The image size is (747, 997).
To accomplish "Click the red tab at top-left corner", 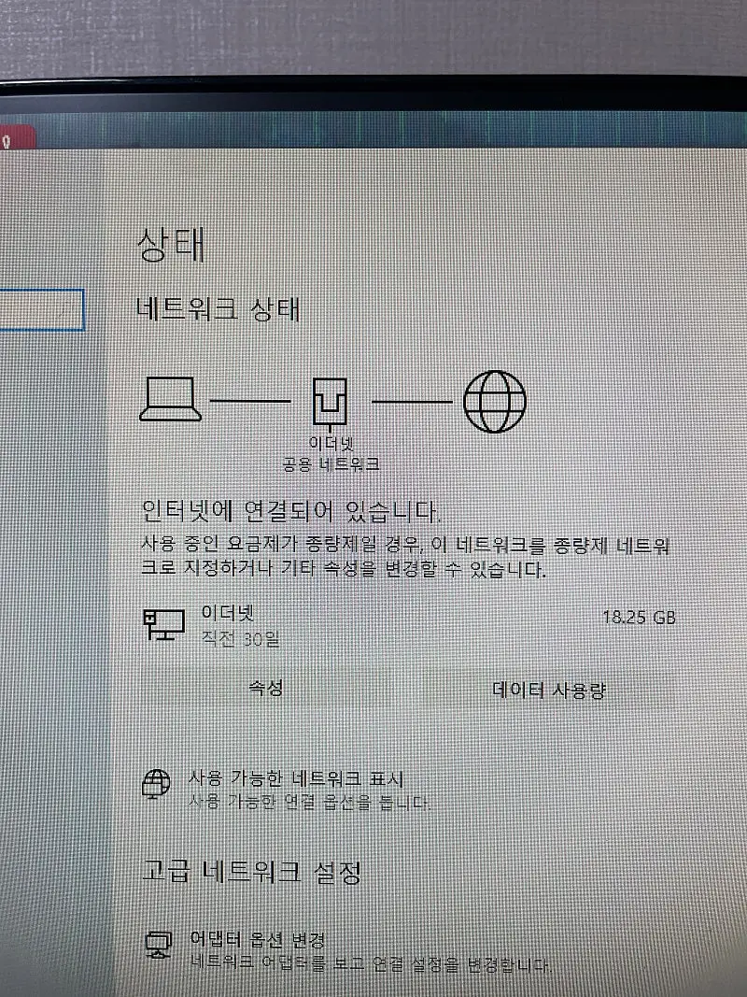I will point(16,138).
